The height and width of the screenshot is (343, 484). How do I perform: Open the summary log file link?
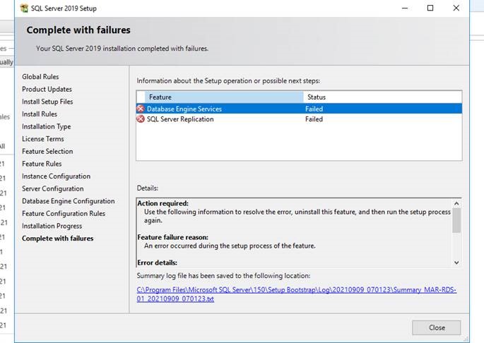(x=296, y=294)
